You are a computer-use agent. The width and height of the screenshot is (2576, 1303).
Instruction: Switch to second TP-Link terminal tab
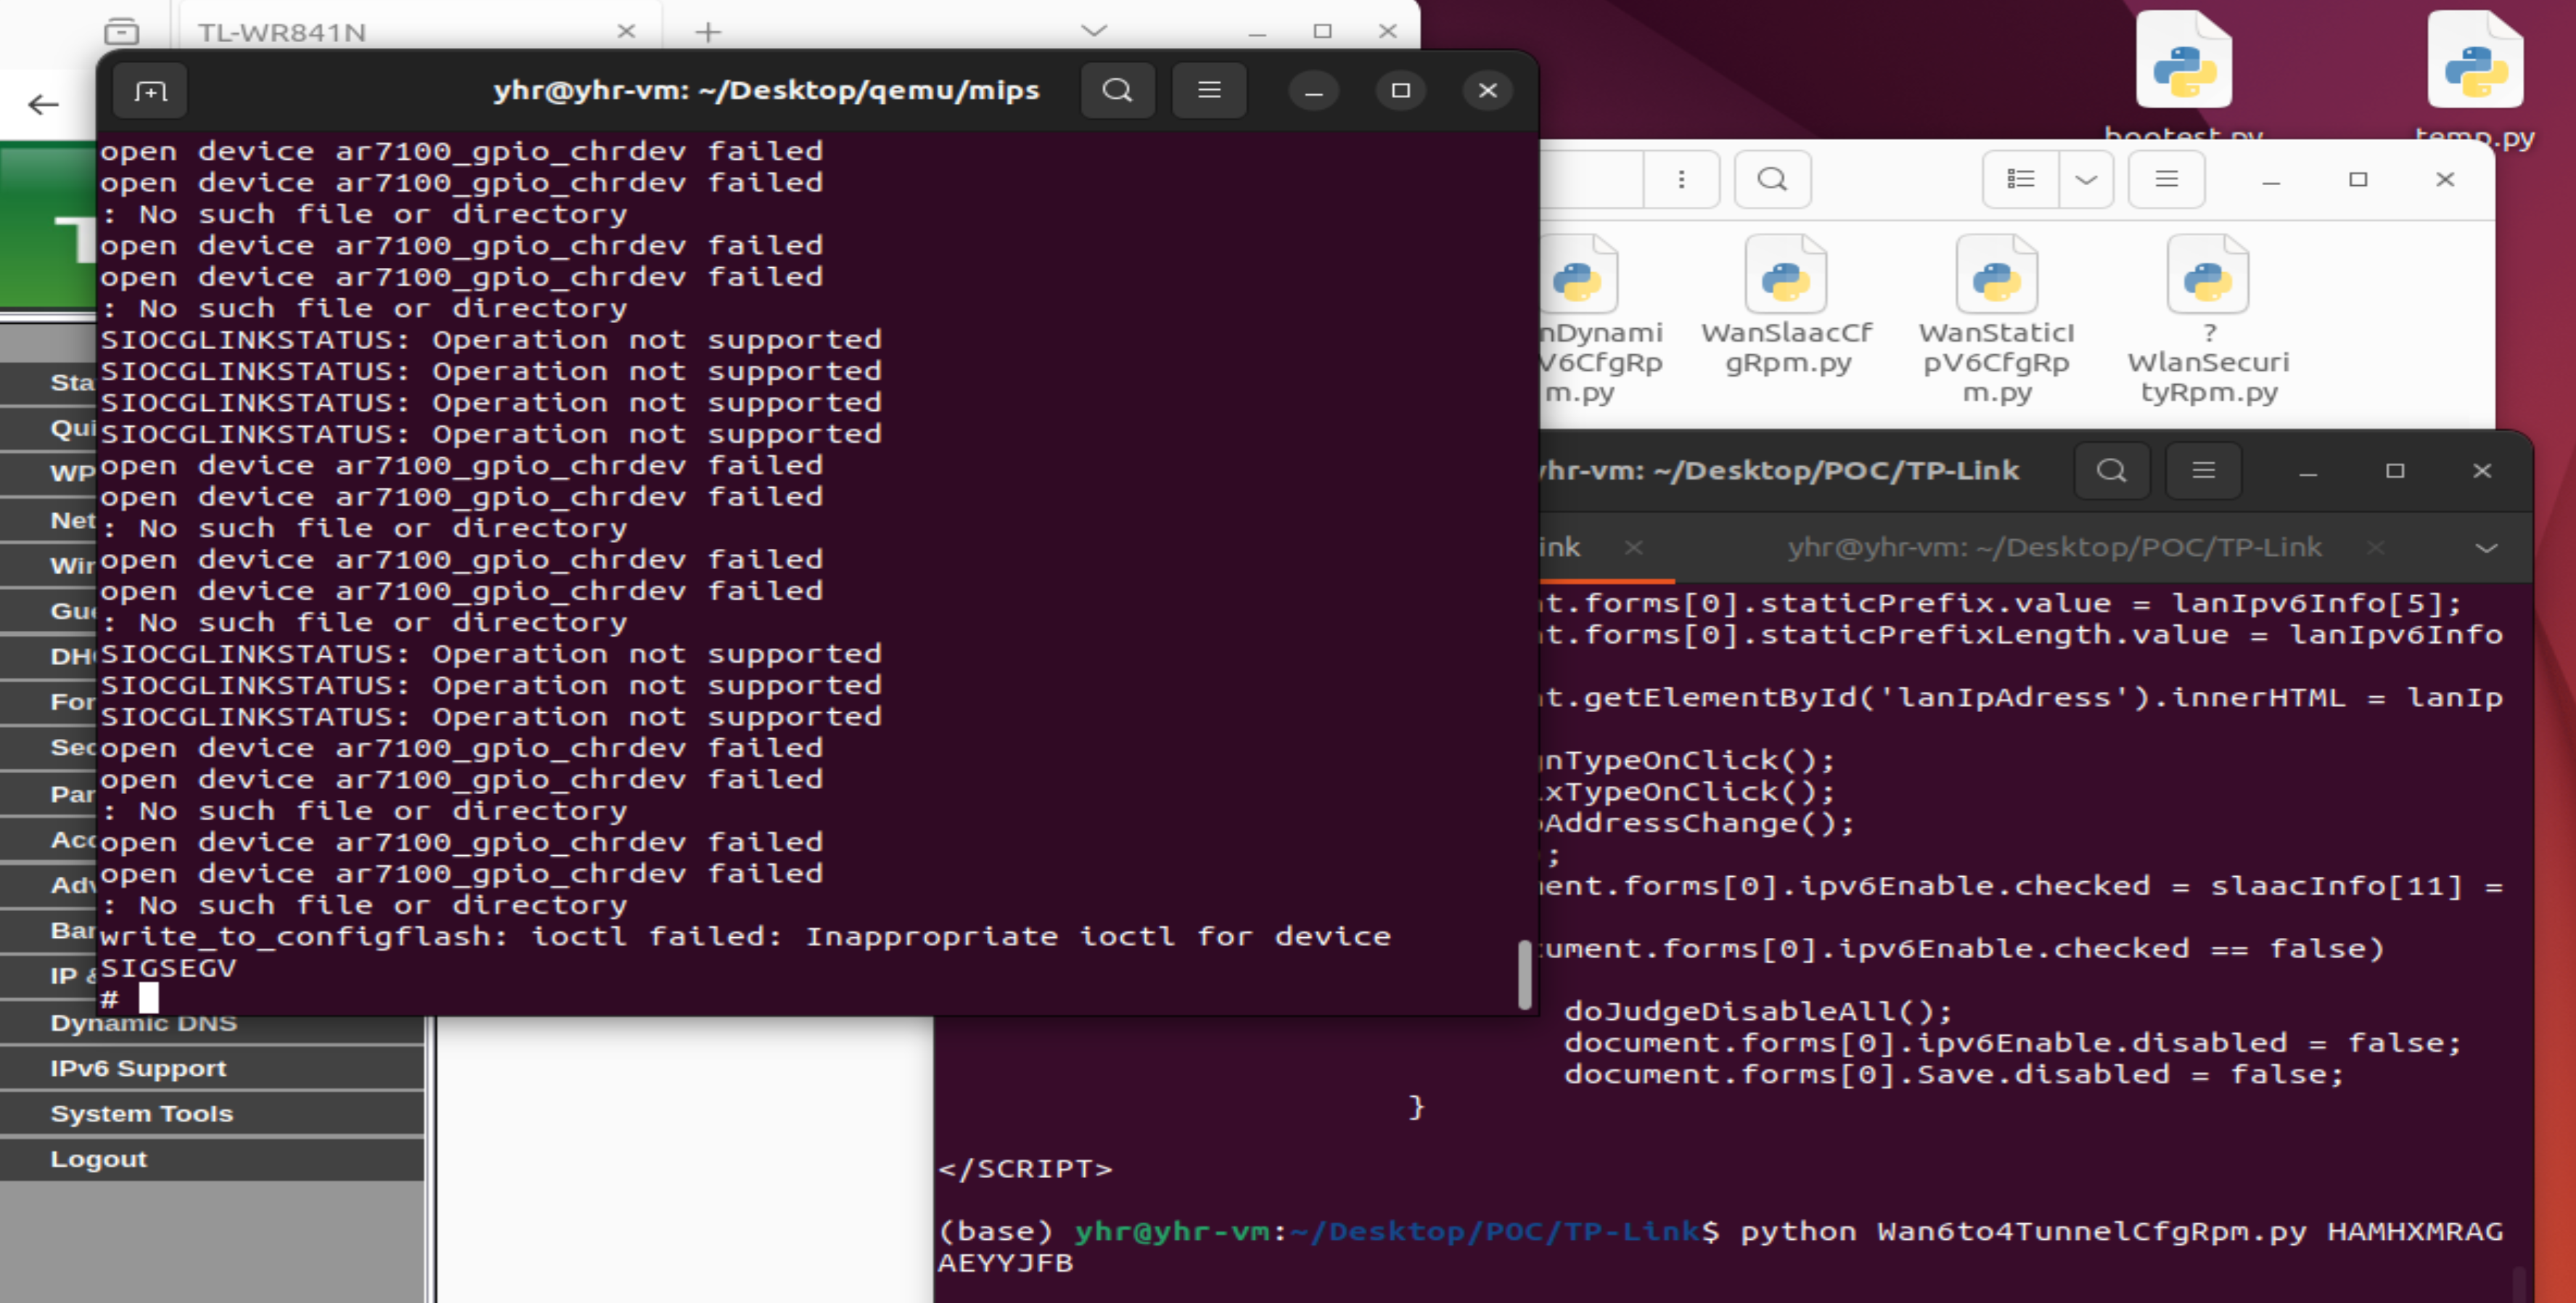click(x=2054, y=548)
